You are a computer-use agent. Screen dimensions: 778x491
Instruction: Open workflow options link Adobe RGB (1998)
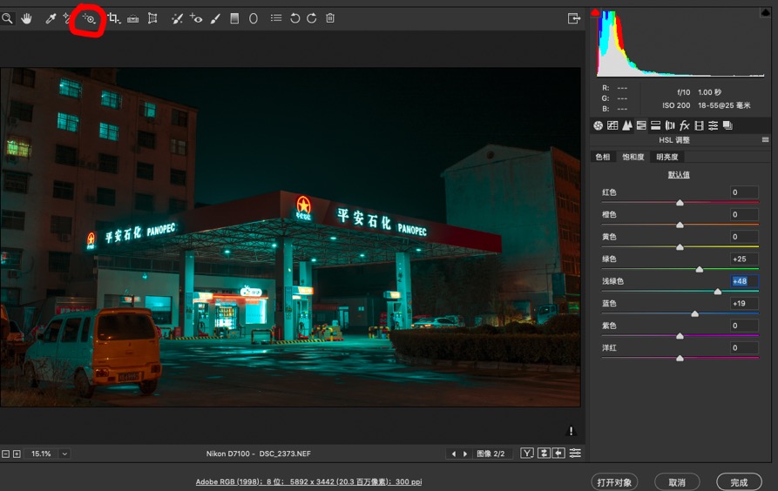coord(308,481)
